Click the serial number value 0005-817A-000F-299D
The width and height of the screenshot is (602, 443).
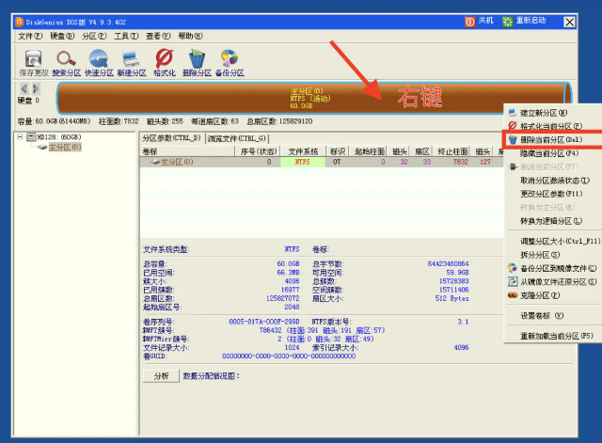pos(264,322)
